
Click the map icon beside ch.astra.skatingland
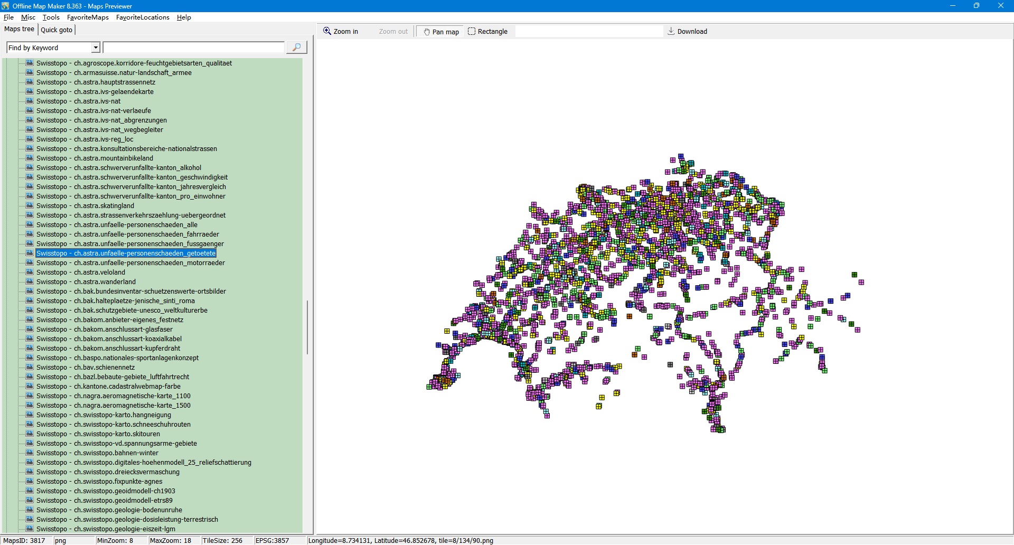pyautogui.click(x=30, y=206)
